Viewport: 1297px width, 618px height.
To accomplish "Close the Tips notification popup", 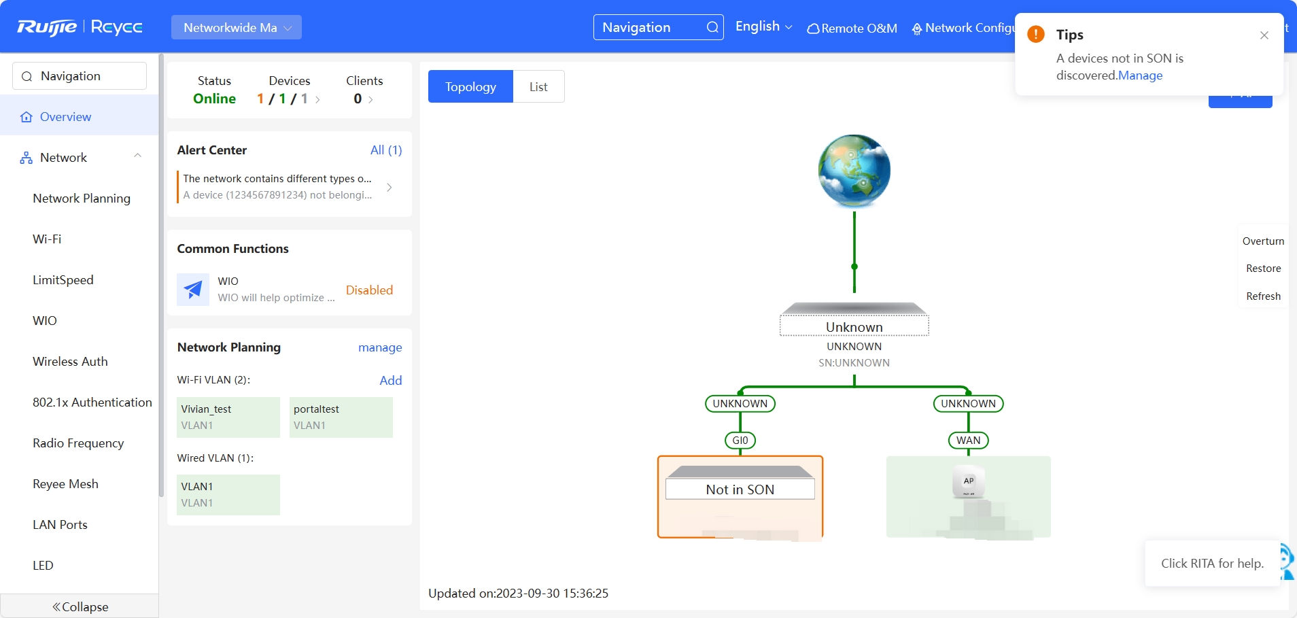I will pyautogui.click(x=1264, y=35).
